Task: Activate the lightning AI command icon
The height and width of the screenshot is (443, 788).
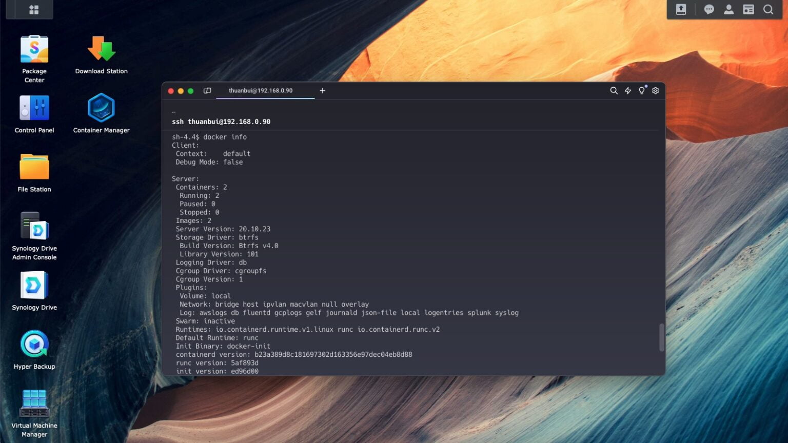Action: [628, 90]
